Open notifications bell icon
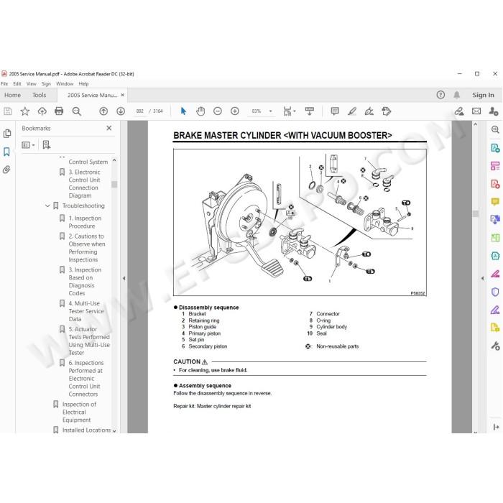The width and height of the screenshot is (503, 503). tap(456, 95)
